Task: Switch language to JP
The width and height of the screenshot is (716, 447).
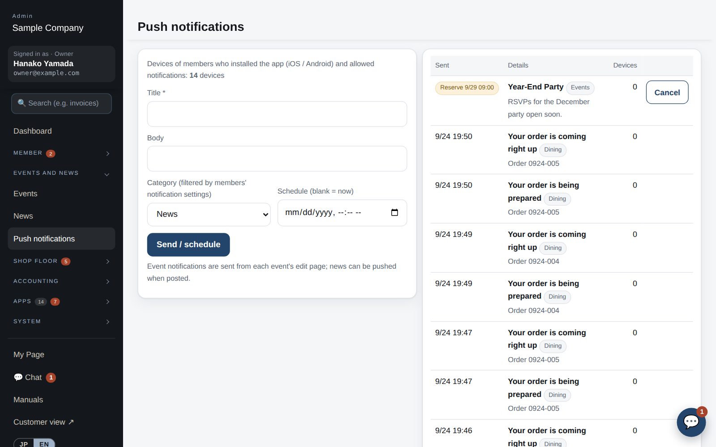Action: (24, 443)
